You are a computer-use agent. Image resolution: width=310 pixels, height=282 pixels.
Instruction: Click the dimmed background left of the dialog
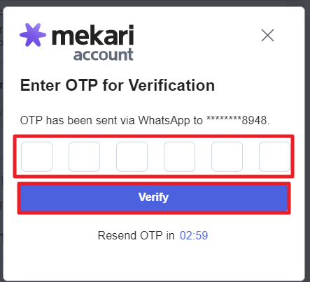click(1, 140)
